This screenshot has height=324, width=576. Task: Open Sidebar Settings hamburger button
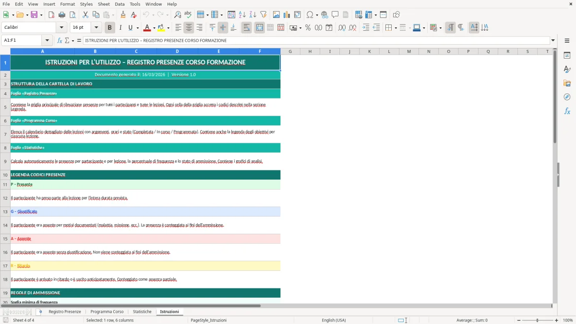(567, 41)
